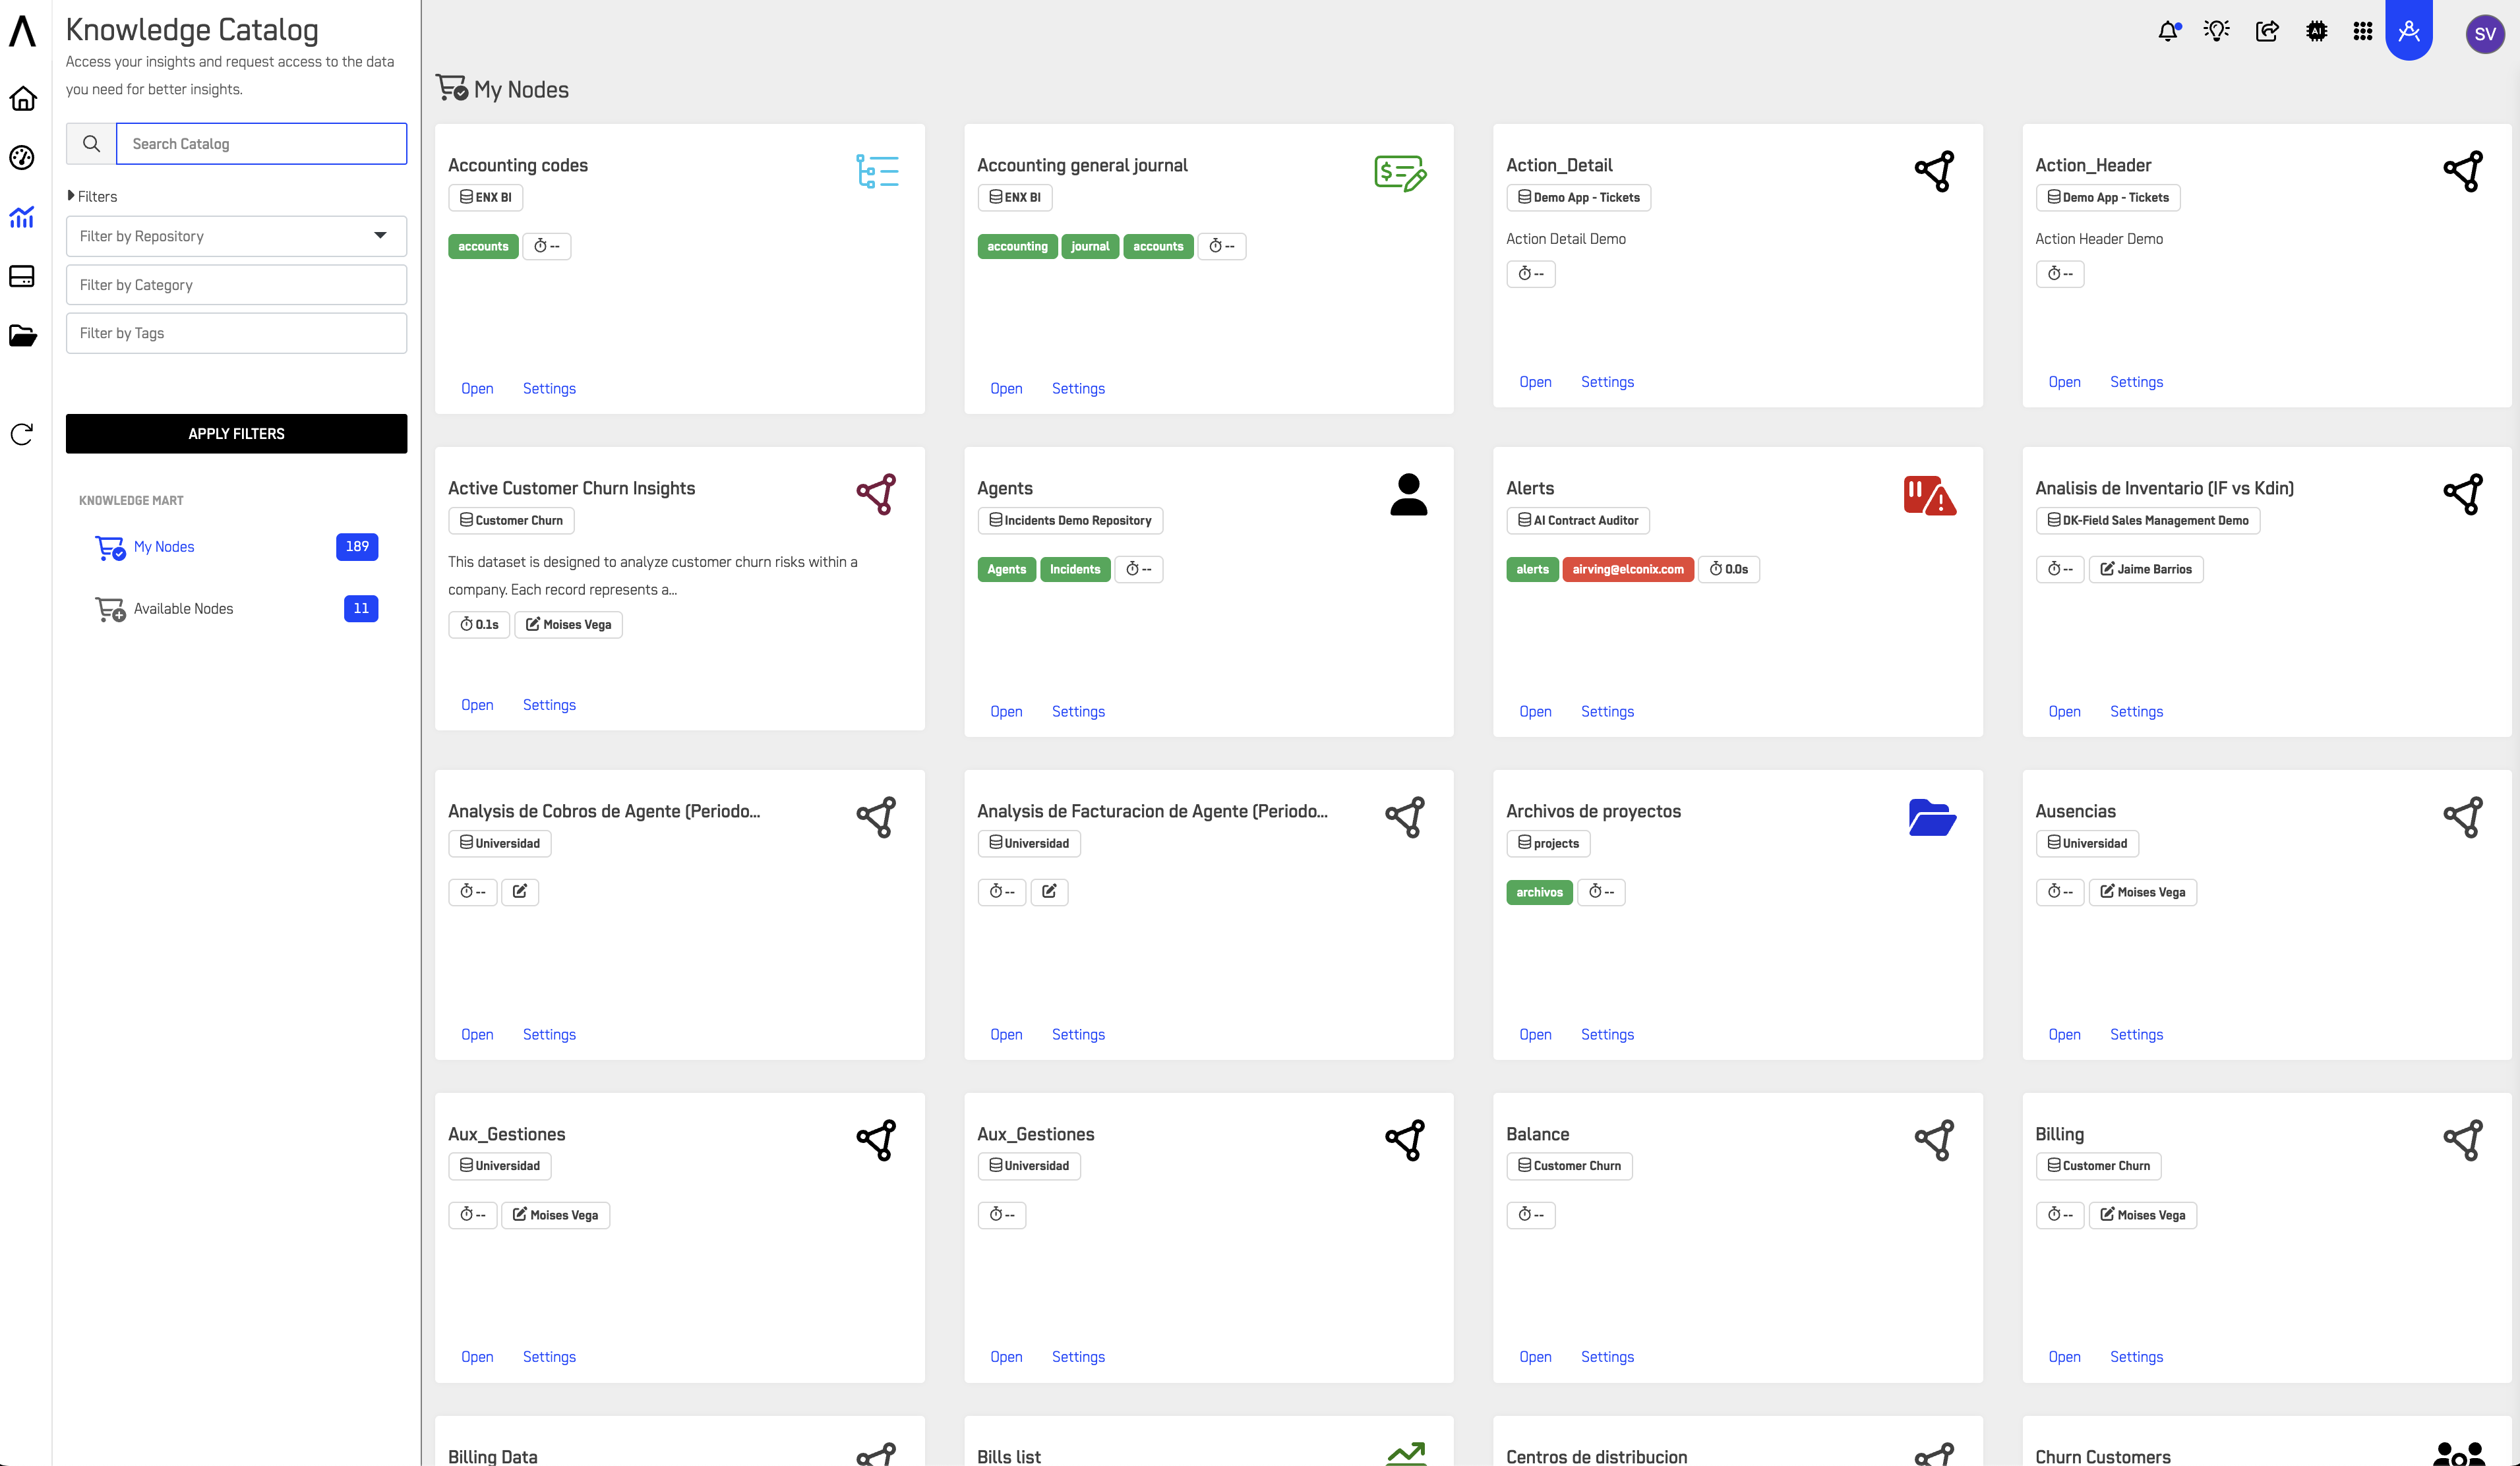Screen dimensions: 2520x1466
Task: Click the Archivos de proyectos blue folder icon
Action: [1932, 817]
